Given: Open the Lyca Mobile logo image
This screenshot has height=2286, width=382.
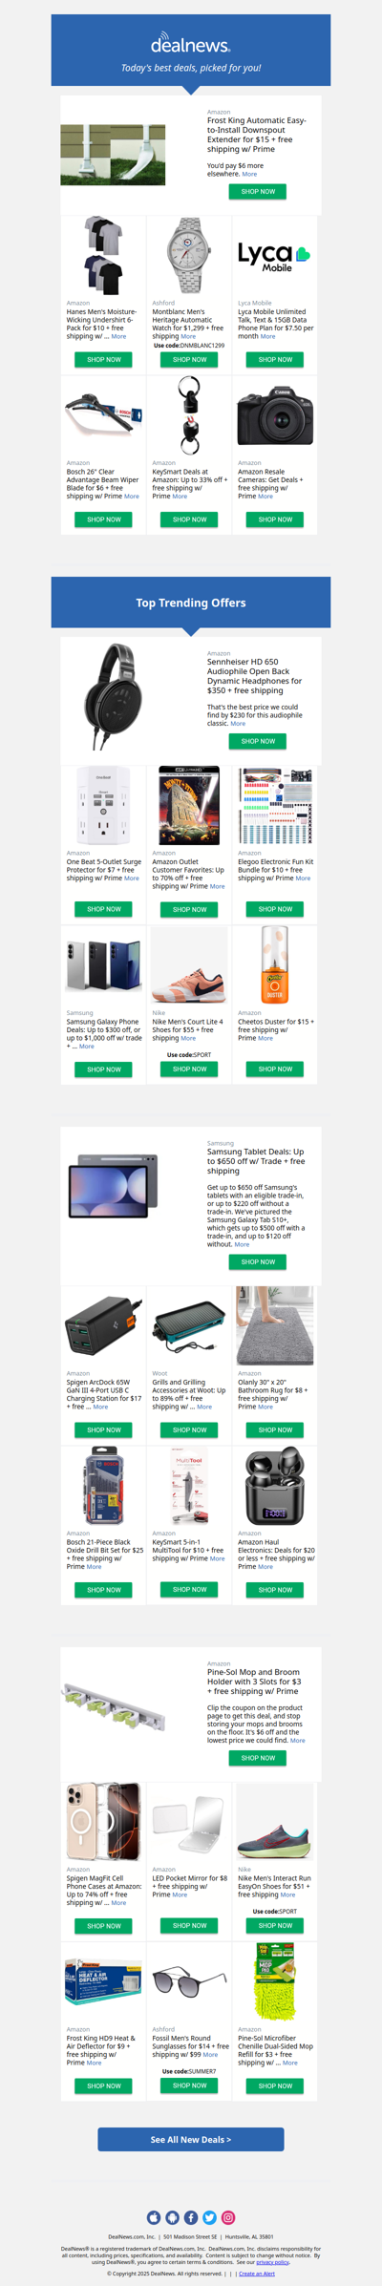Looking at the screenshot, I should [x=275, y=256].
